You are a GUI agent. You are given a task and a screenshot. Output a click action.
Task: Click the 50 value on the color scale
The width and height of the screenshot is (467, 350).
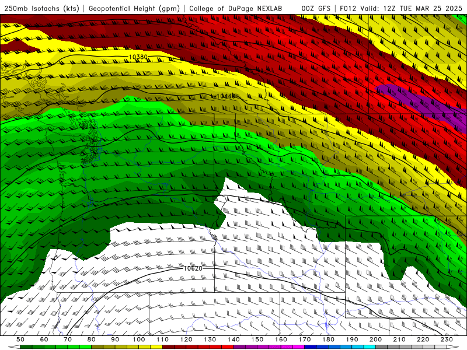(20, 339)
